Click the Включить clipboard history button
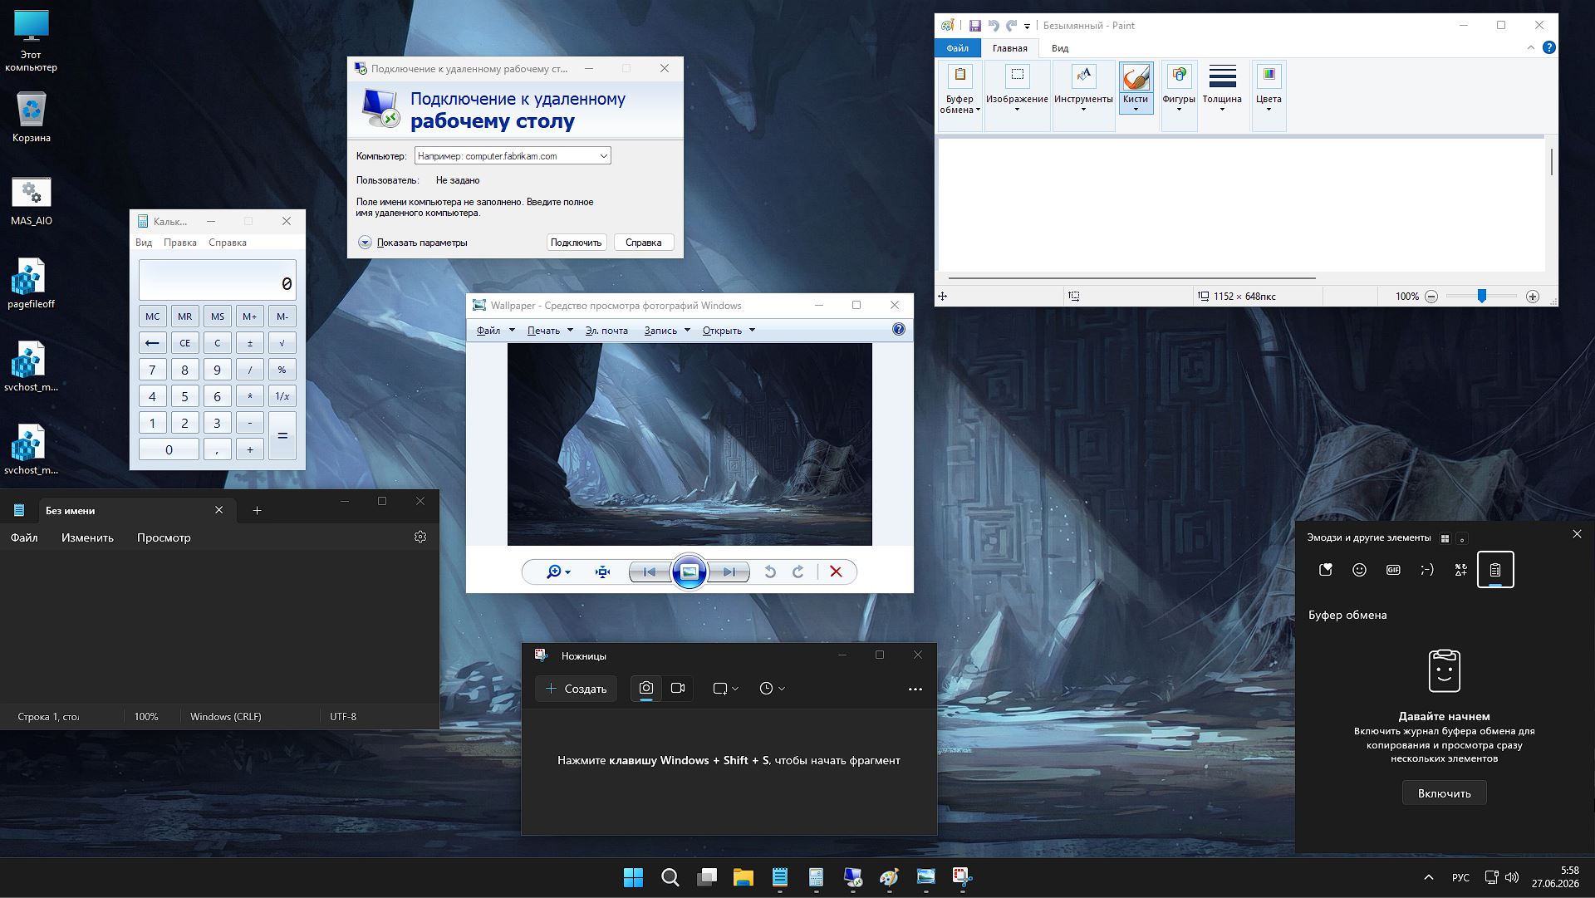This screenshot has width=1595, height=898. [1445, 793]
